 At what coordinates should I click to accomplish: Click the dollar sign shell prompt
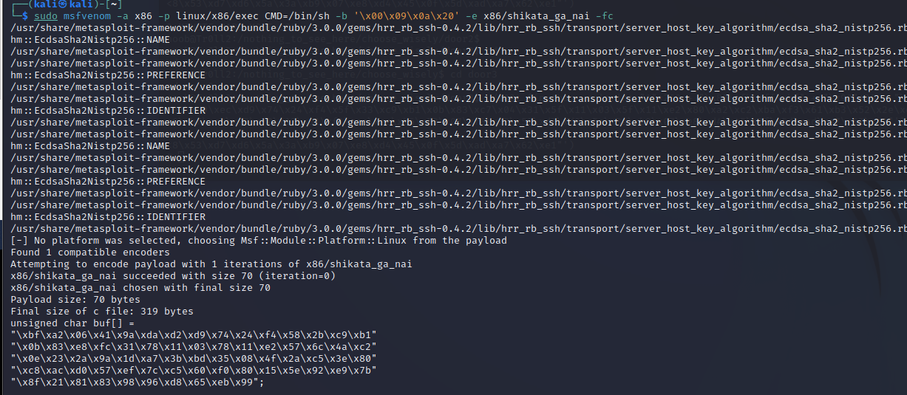tap(25, 16)
